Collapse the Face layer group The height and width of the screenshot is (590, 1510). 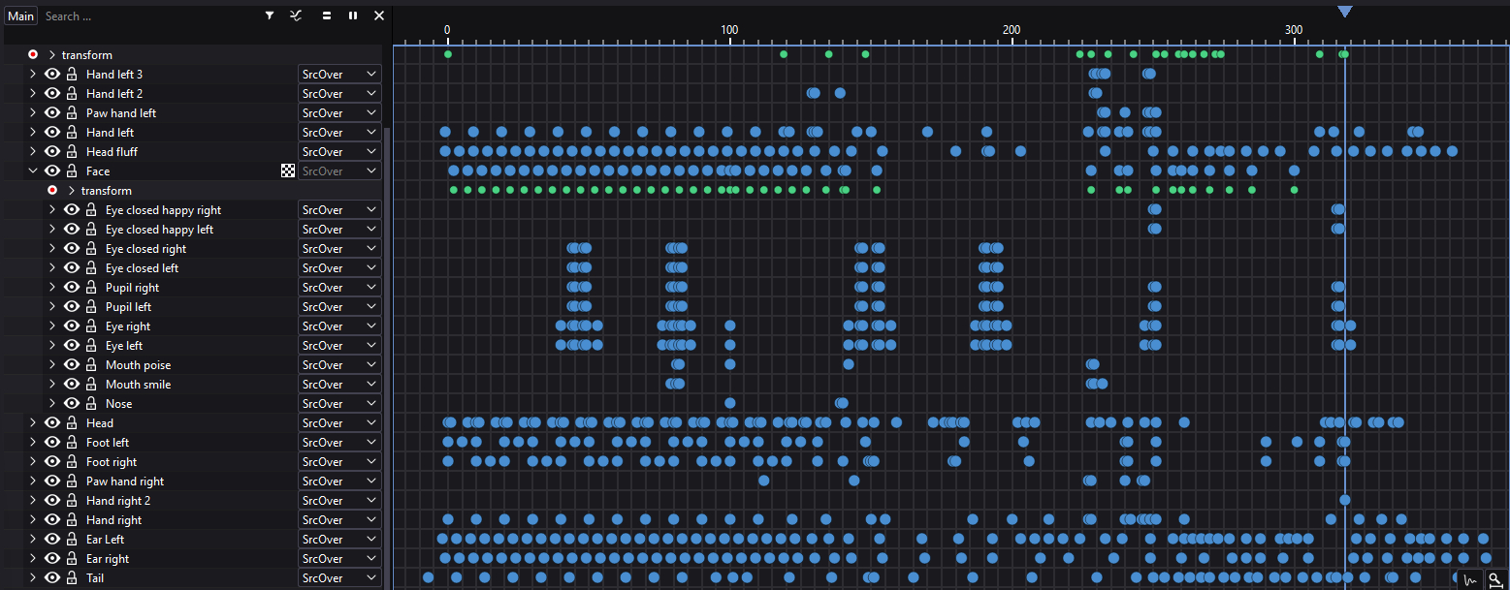pos(33,171)
